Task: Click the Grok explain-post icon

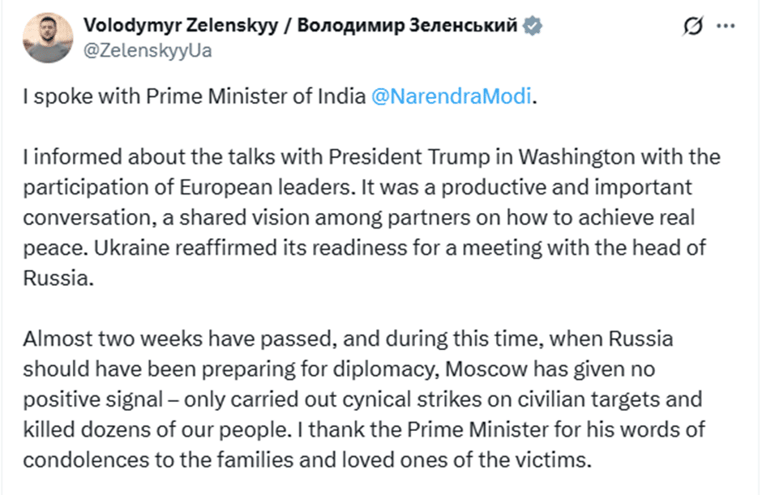Action: pos(693,27)
